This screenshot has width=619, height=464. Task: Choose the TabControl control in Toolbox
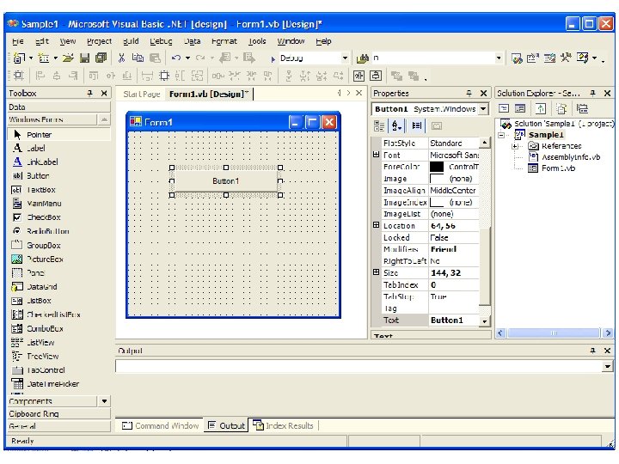58,370
